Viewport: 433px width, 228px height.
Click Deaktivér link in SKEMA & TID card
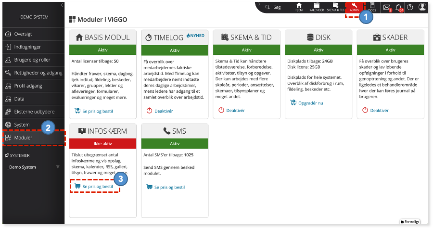click(236, 111)
